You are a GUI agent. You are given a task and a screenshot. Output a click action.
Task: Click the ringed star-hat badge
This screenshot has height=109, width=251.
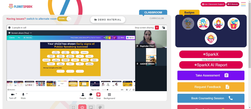218,24
